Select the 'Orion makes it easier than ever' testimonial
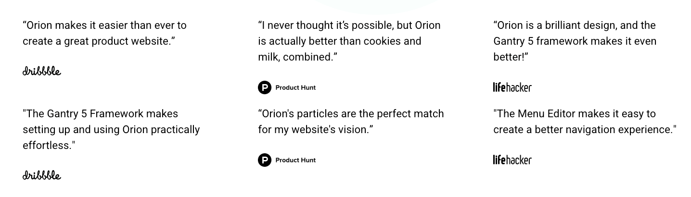The image size is (691, 197). [104, 33]
